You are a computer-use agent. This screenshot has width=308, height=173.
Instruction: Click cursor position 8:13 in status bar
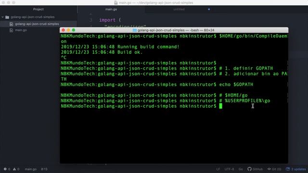coord(44,169)
